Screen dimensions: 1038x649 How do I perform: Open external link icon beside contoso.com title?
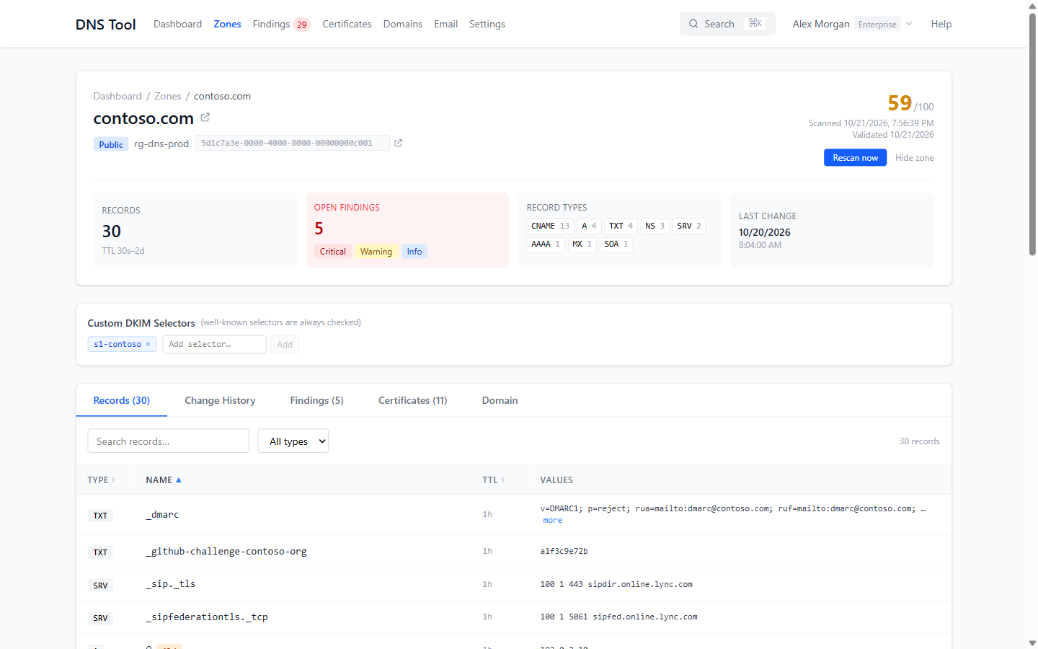205,117
